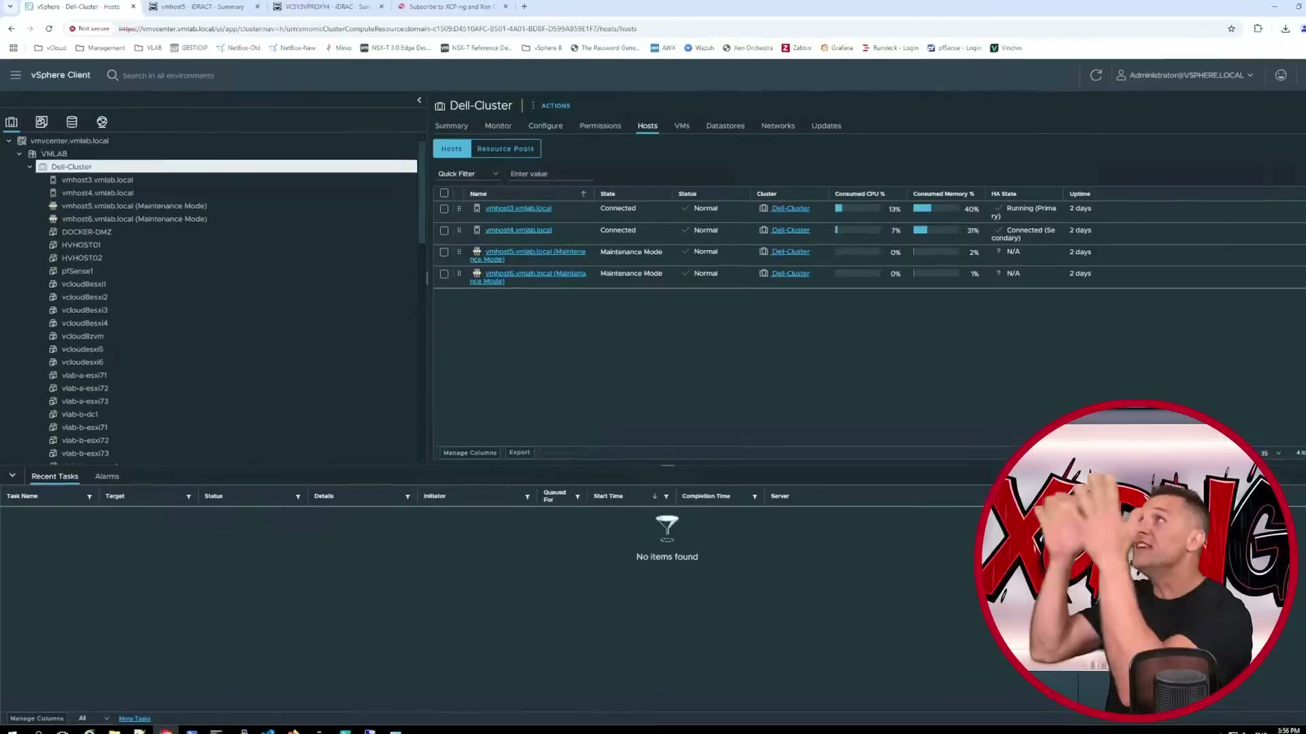This screenshot has width=1306, height=734.
Task: Open the Wazuh bookmark
Action: pyautogui.click(x=699, y=48)
